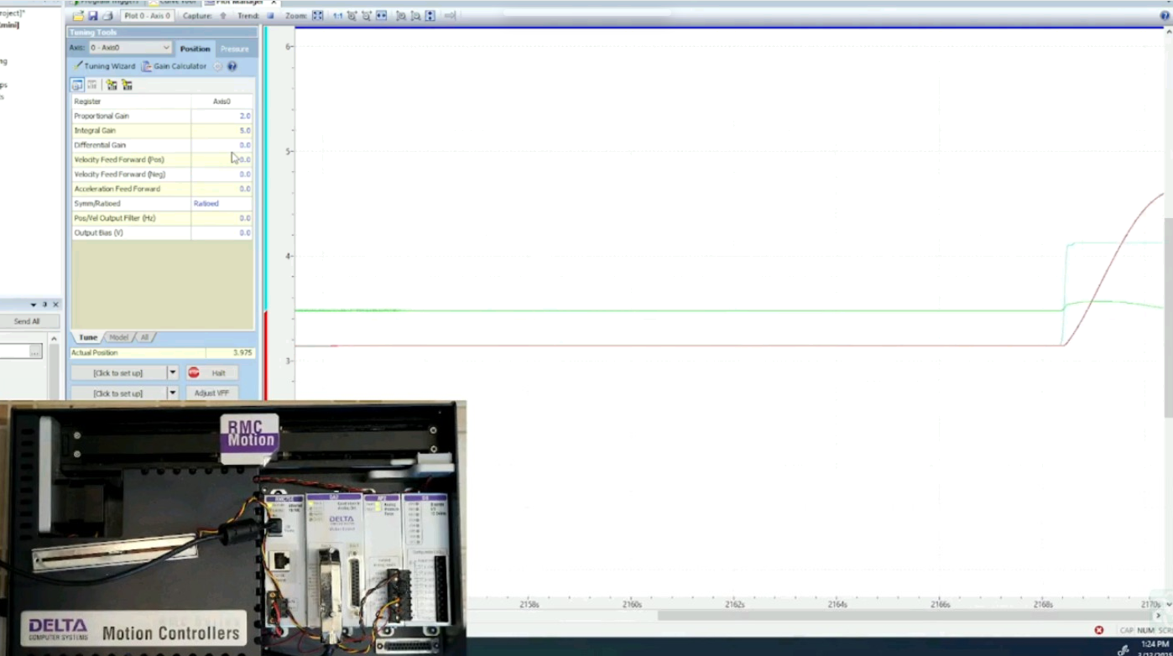The width and height of the screenshot is (1173, 656).
Task: Print the plot via printer icon
Action: (107, 16)
